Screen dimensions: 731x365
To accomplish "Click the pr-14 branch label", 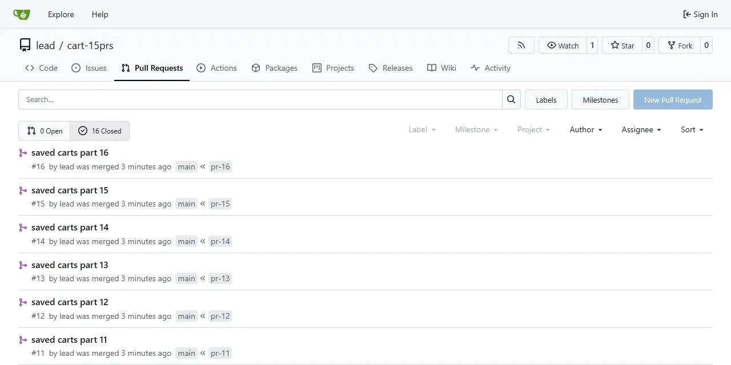I will coord(220,241).
